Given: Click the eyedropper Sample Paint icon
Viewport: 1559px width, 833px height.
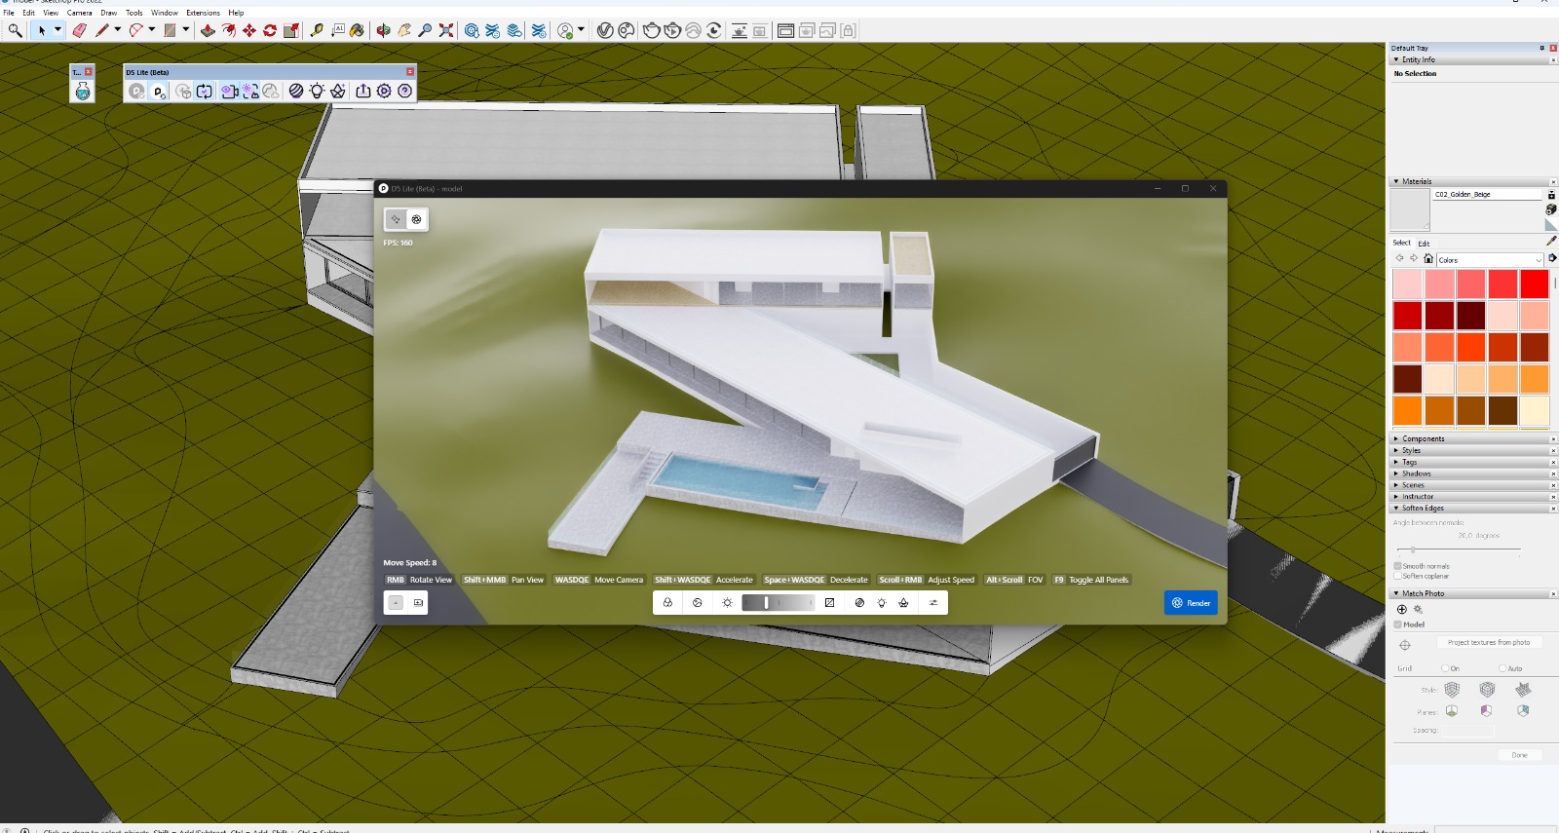Looking at the screenshot, I should 1550,241.
